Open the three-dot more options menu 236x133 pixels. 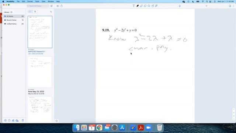233,6
